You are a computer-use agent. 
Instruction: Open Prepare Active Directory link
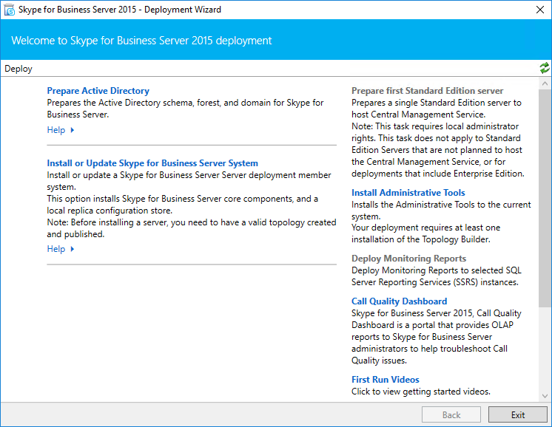click(x=98, y=91)
